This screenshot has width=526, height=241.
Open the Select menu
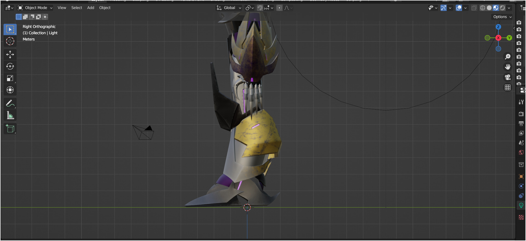[x=77, y=8]
